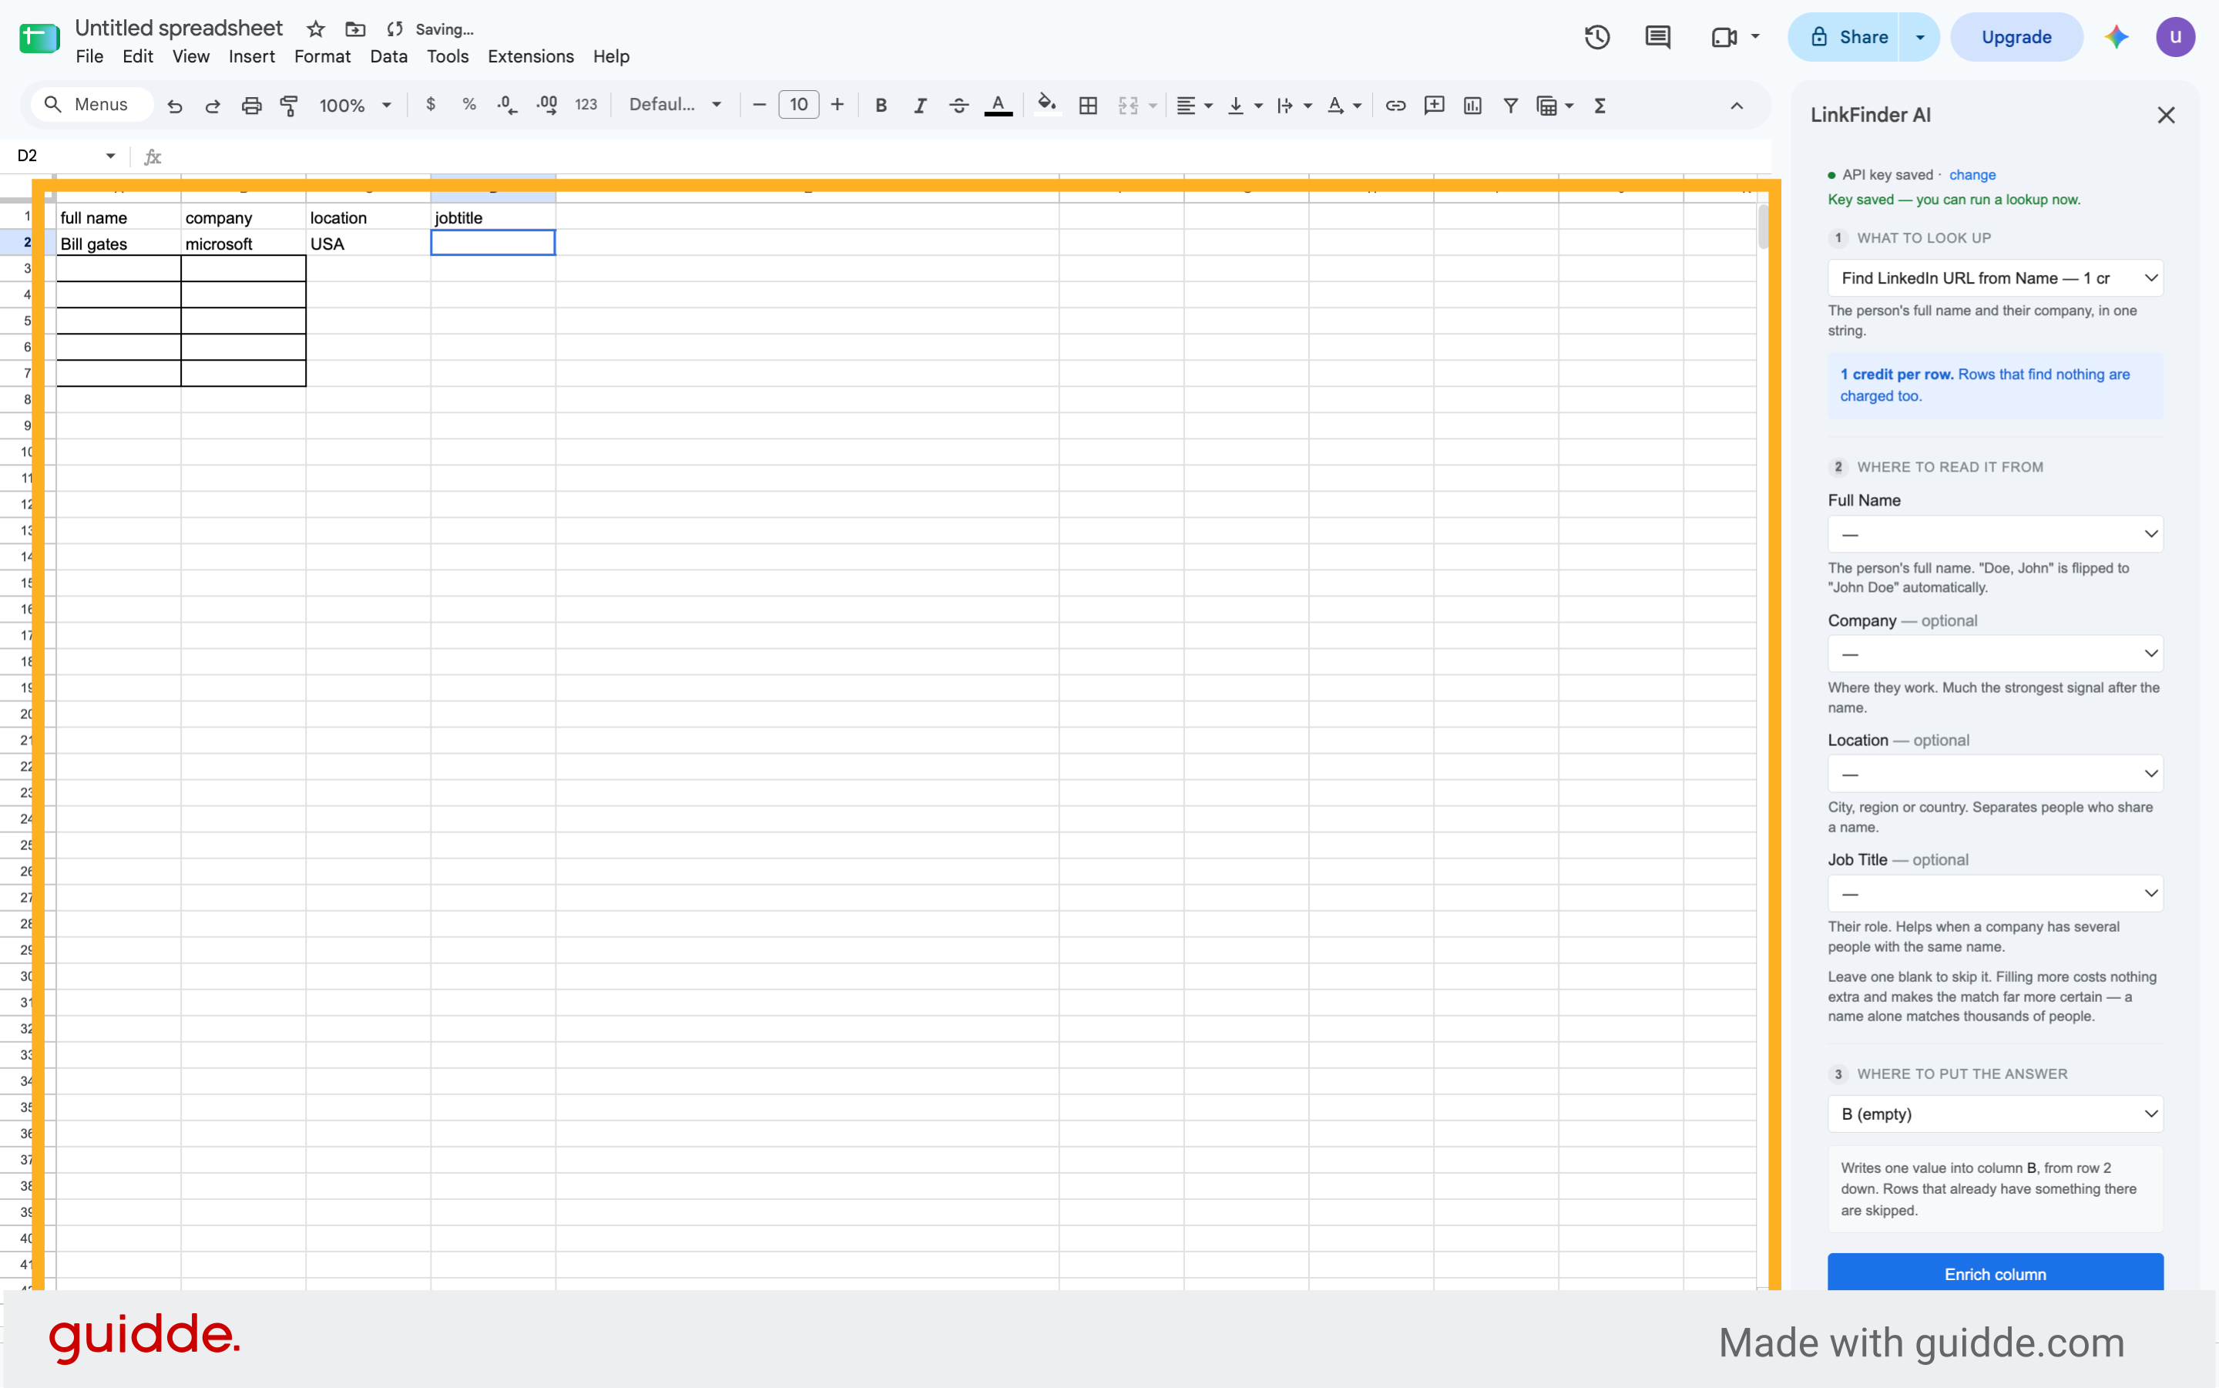Format as currency with dollar icon
Viewport: 2219px width, 1388px height.
tap(431, 105)
